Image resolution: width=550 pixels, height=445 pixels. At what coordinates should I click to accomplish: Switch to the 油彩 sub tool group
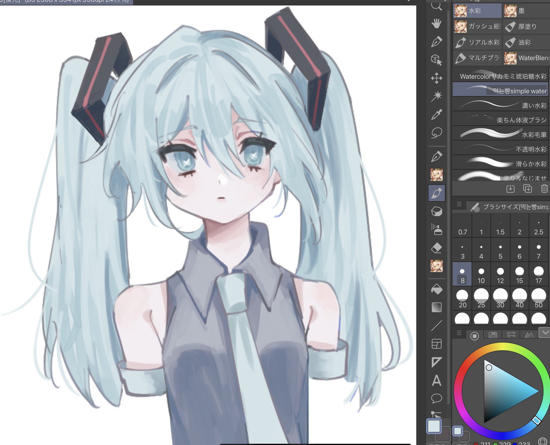pyautogui.click(x=526, y=42)
